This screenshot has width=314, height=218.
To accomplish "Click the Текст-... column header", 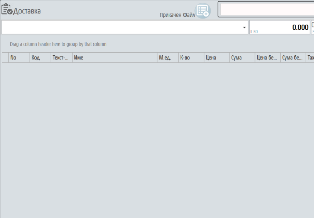I will tap(61, 58).
